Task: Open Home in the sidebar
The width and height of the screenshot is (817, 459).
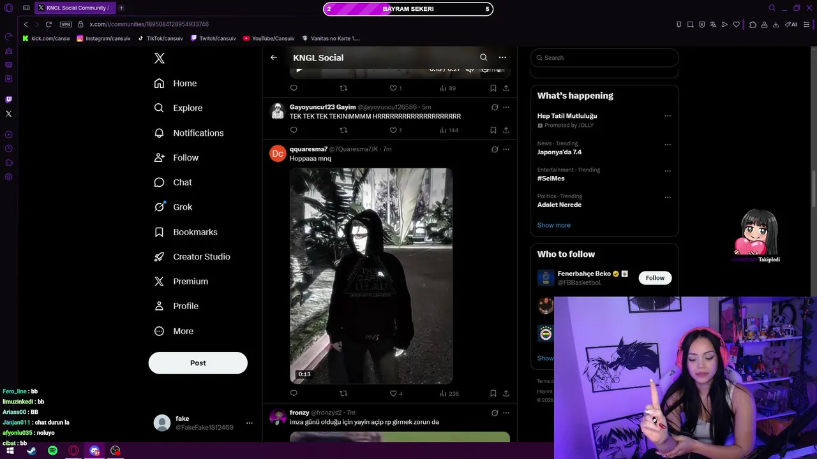Action: [x=176, y=84]
